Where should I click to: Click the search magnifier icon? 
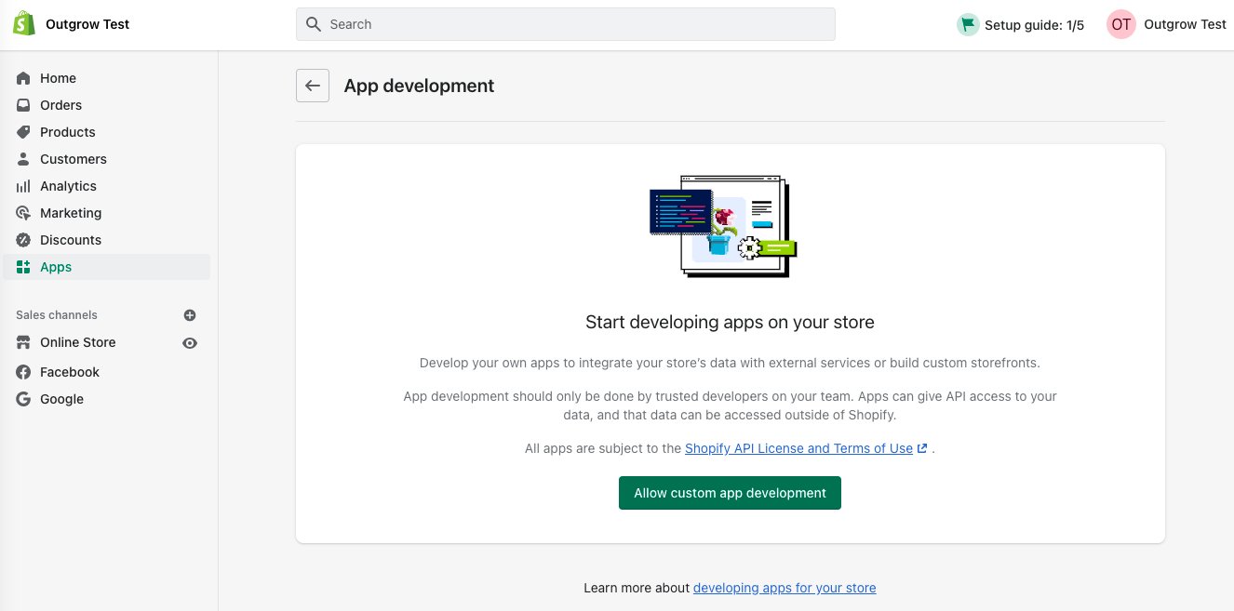(314, 24)
